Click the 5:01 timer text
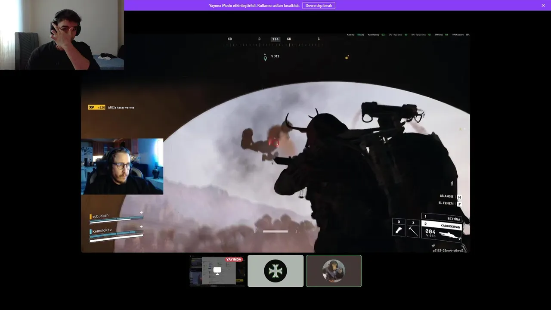This screenshot has height=310, width=551. [x=275, y=56]
